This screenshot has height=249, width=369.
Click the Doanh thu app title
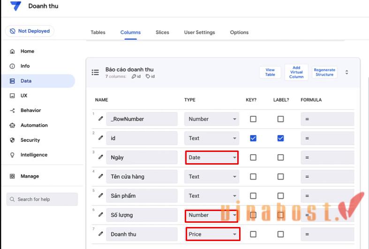43,6
